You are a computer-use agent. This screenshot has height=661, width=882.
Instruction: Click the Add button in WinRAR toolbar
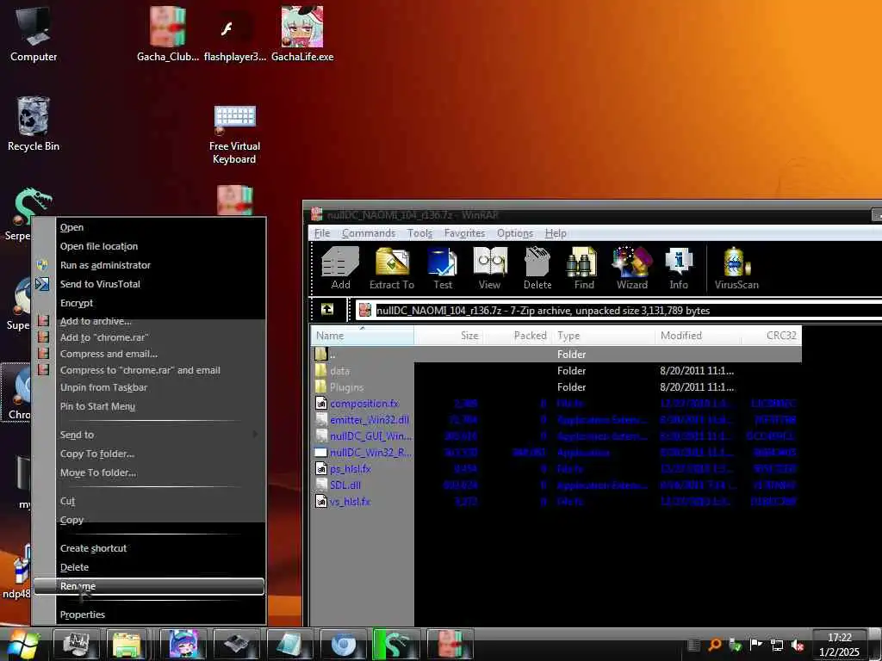click(340, 269)
